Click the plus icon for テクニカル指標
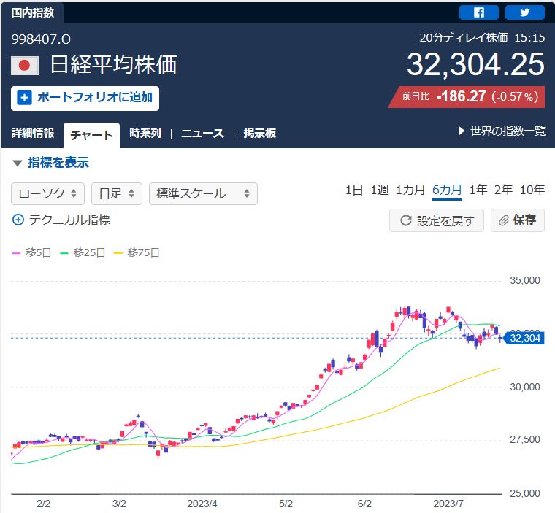This screenshot has width=555, height=513. coord(18,220)
